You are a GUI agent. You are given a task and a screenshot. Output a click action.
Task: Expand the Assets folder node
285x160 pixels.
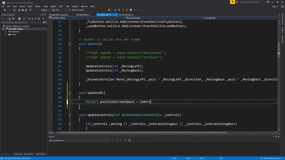tap(6, 34)
